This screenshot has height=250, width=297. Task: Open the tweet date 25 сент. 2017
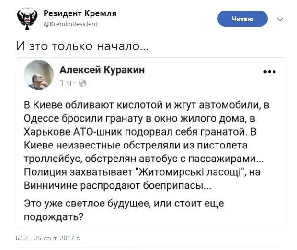[47, 238]
